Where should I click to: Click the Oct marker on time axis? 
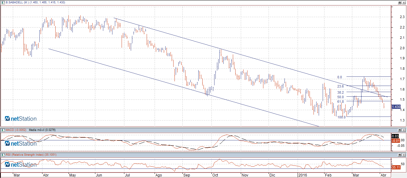click(x=215, y=176)
